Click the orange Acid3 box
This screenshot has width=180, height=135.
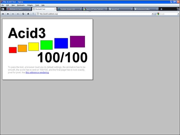coord(22,48)
